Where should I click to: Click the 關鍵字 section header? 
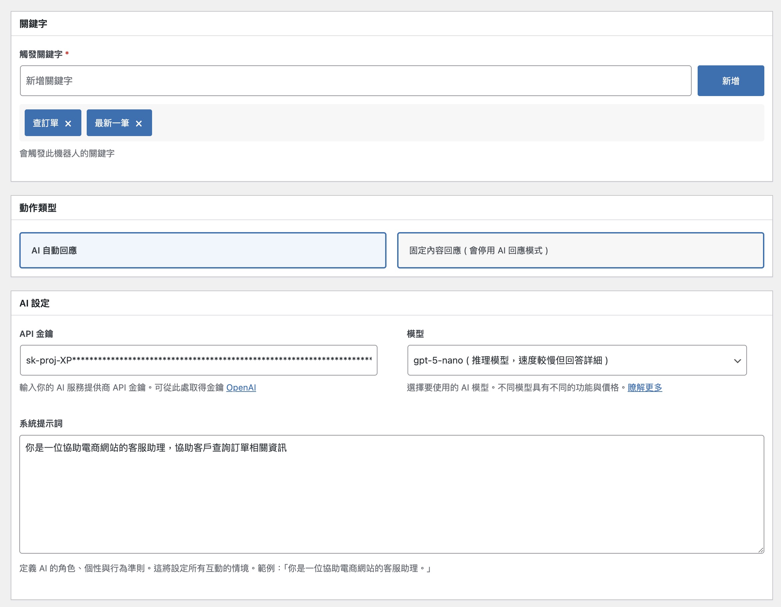tap(33, 24)
